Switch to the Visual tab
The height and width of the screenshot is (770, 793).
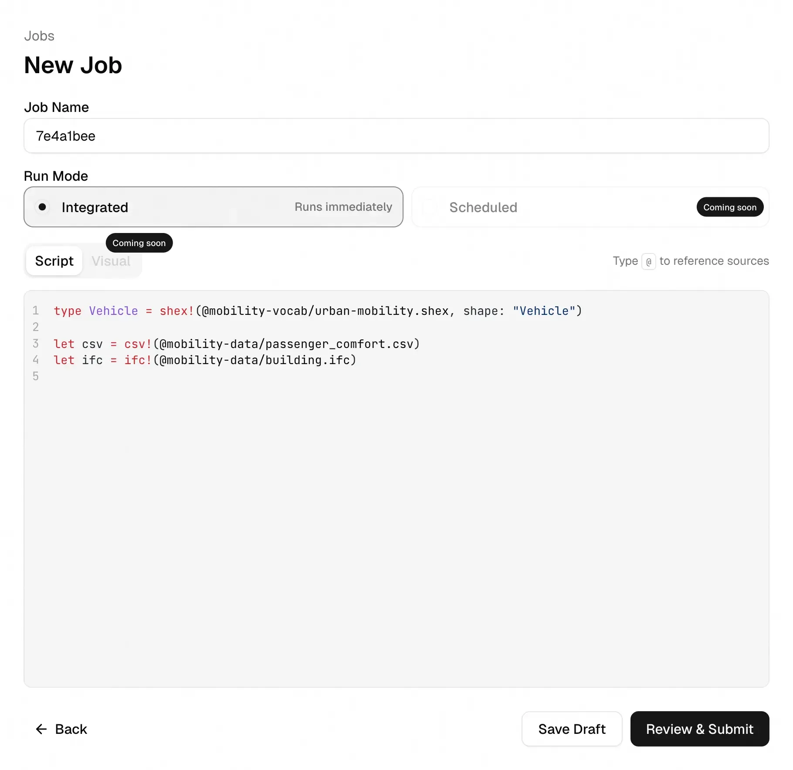pos(111,261)
